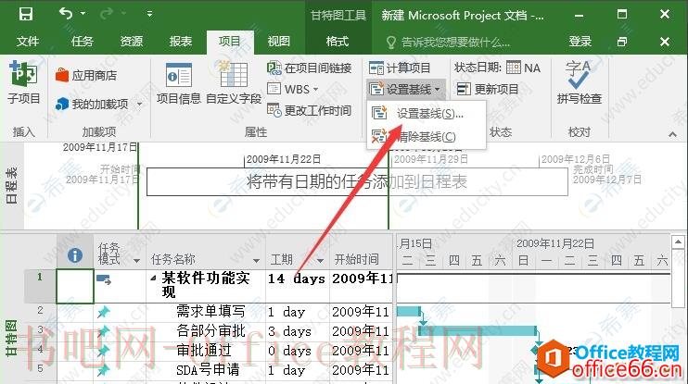Click the pin task mode icon for SDA号申请
688x384 pixels.
click(x=104, y=370)
